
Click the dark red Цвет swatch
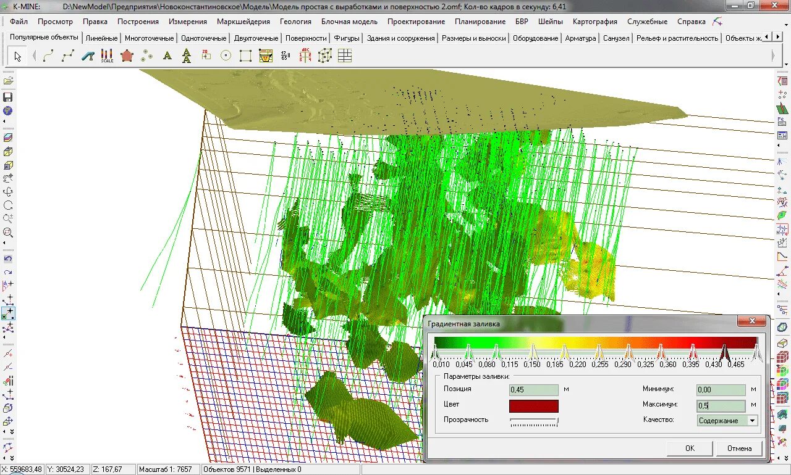coord(533,406)
